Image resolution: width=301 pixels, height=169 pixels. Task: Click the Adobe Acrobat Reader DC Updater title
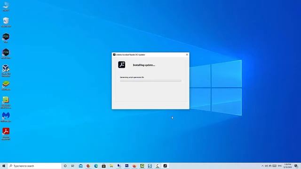click(131, 54)
